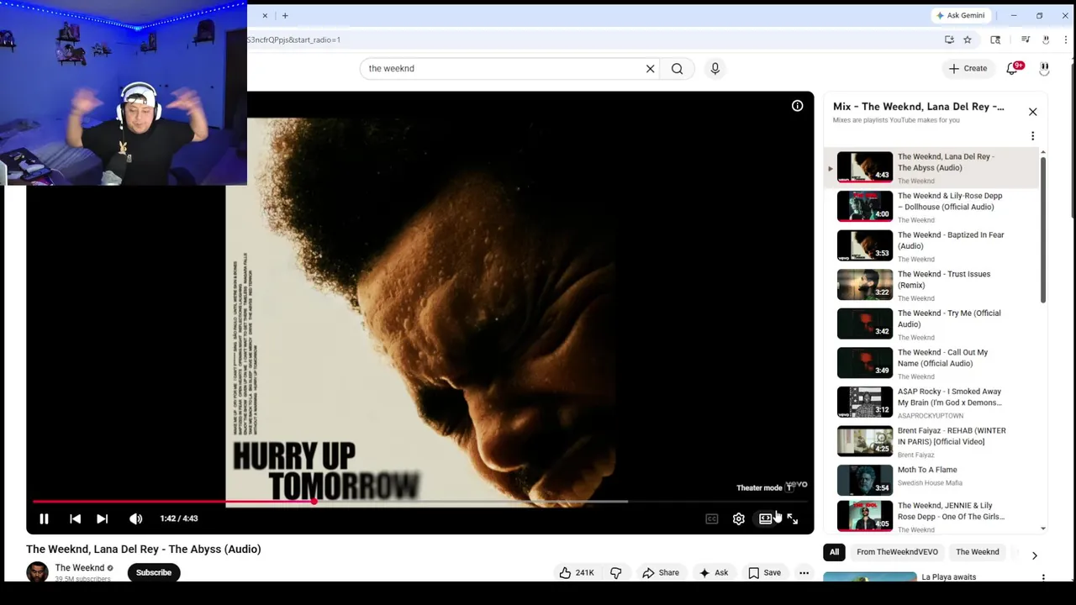
Task: Mute the video with the speaker icon
Action: point(135,518)
